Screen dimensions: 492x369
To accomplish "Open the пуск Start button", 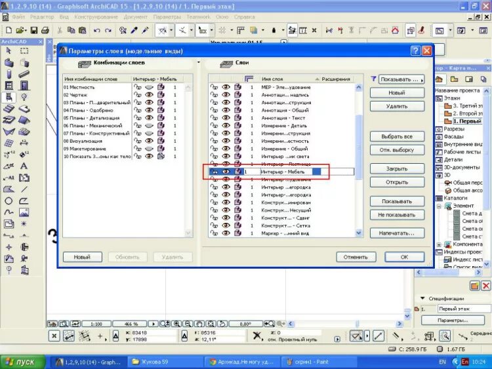I will (x=22, y=362).
